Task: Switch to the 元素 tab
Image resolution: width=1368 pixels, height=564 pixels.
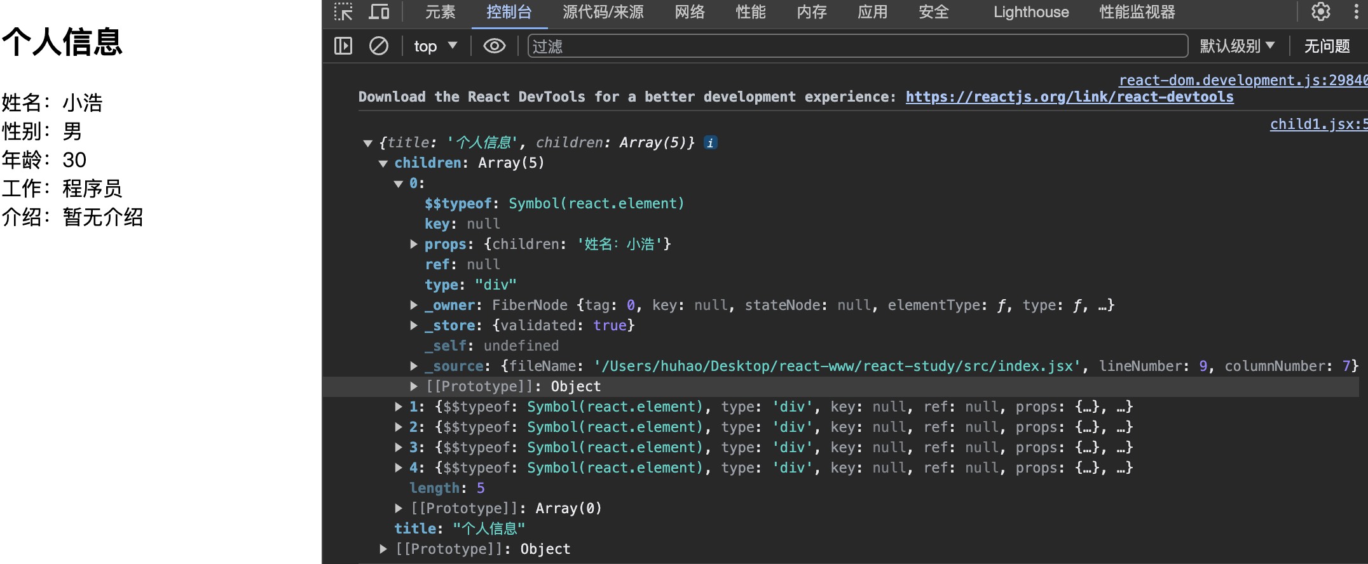Action: click(x=441, y=12)
